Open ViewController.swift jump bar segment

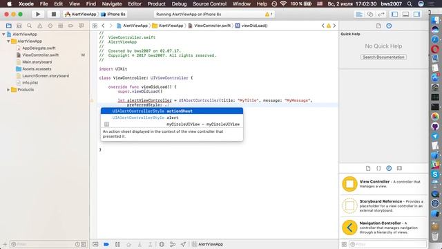coord(209,26)
